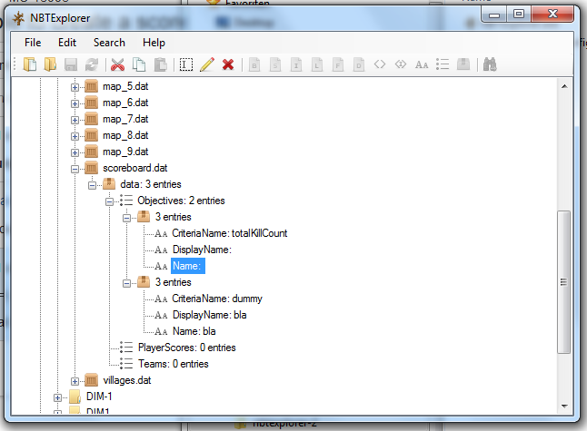Image resolution: width=587 pixels, height=431 pixels.
Task: Expand the map_8.dat node
Action: pos(75,136)
